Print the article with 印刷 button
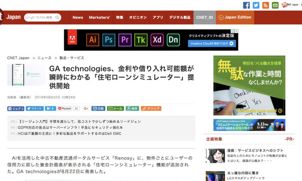302x181 pixels. [x=98, y=108]
